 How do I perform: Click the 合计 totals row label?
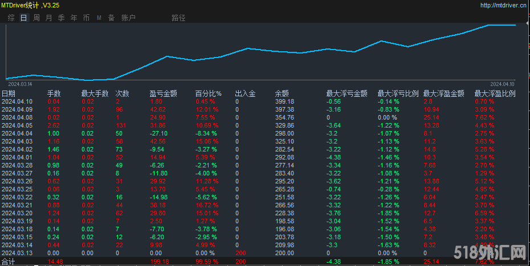[8, 261]
